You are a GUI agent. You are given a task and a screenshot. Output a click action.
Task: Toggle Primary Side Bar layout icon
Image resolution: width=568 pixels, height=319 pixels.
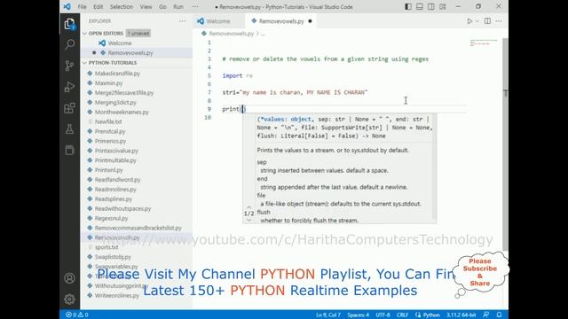click(x=408, y=6)
